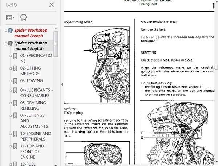Screen dimensions: 218x166
Task: Collapse the Spider Workshop manual French node
Action: point(6,31)
